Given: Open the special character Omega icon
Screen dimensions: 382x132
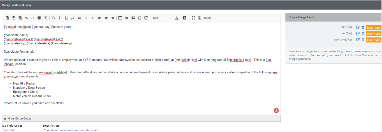Looking at the screenshot, I should (x=140, y=18).
